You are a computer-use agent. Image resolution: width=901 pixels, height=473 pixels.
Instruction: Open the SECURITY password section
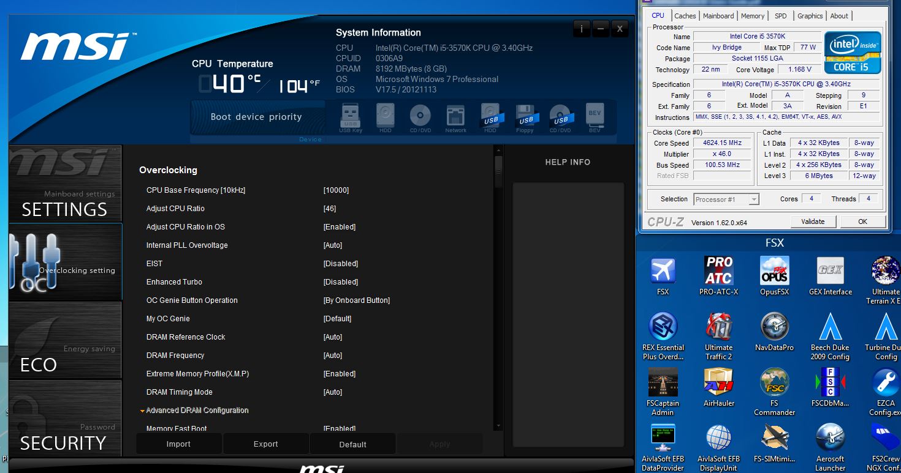66,418
